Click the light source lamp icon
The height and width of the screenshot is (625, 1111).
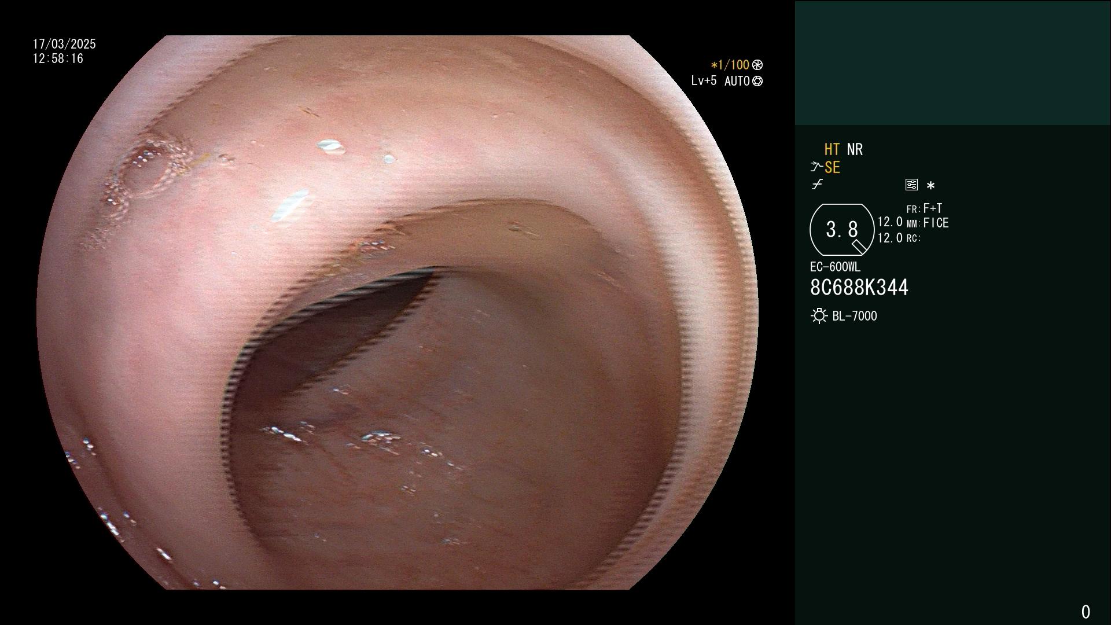pyautogui.click(x=819, y=316)
